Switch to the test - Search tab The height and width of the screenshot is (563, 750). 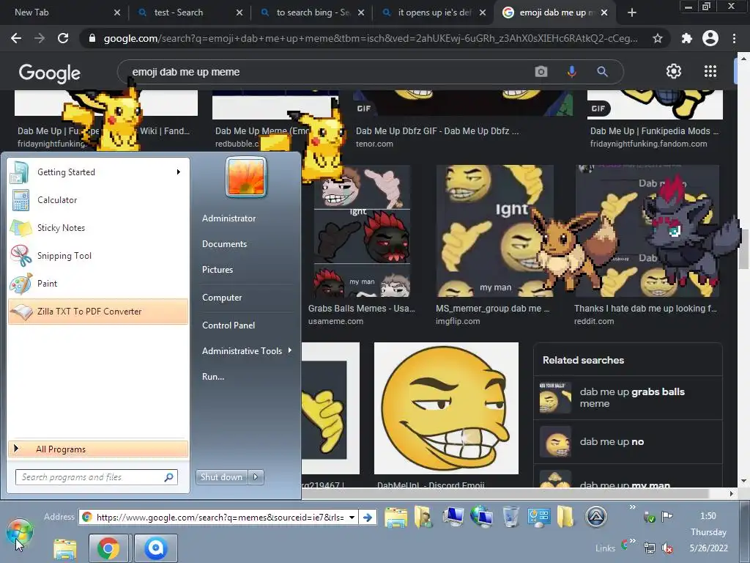point(188,12)
